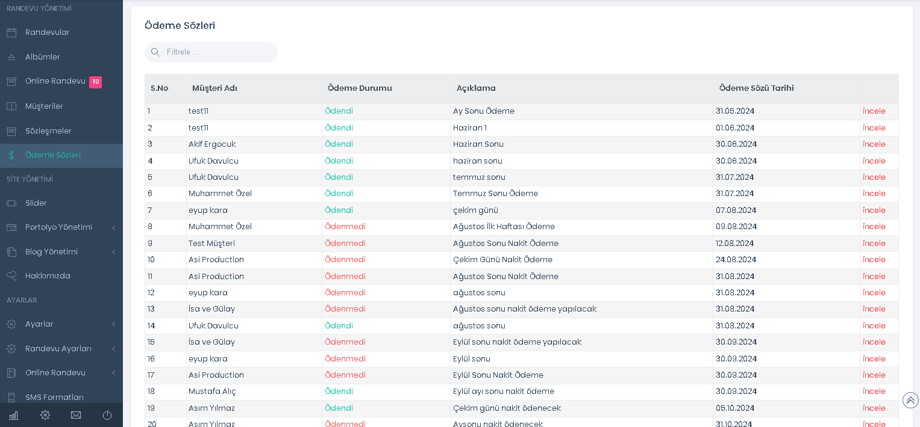
Task: Click description 'Ağustos sonu nakit ödeme yapılacak'
Action: (525, 309)
